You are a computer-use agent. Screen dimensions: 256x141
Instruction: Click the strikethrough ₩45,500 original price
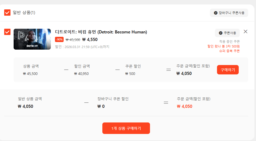pyautogui.click(x=73, y=40)
